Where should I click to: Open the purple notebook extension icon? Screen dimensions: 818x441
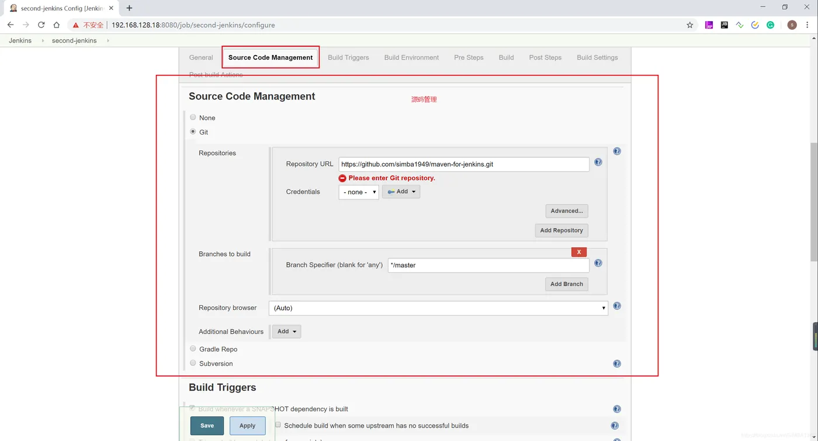[x=709, y=25]
